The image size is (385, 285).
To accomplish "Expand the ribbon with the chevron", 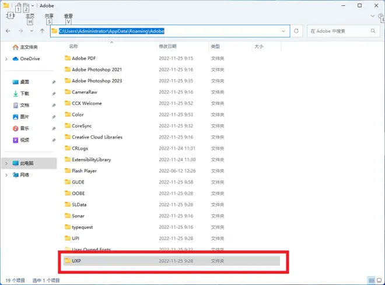I will (373, 16).
